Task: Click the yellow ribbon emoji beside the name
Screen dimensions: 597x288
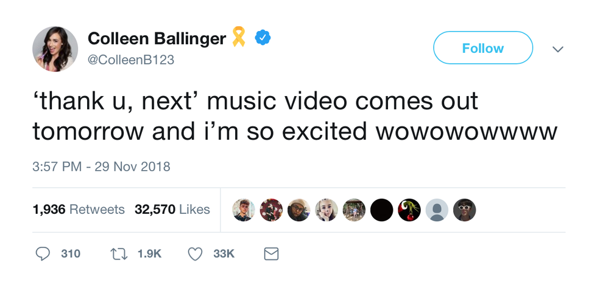Action: [239, 36]
